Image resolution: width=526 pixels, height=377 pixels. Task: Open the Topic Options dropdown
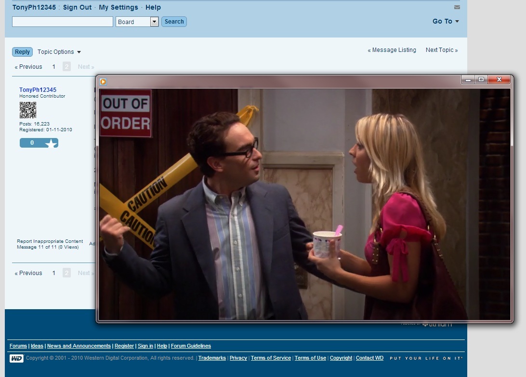coord(59,52)
